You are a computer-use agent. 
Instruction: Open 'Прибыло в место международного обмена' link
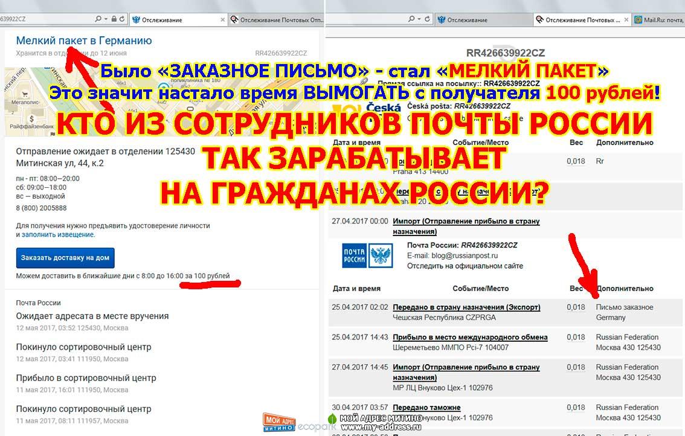click(x=470, y=338)
